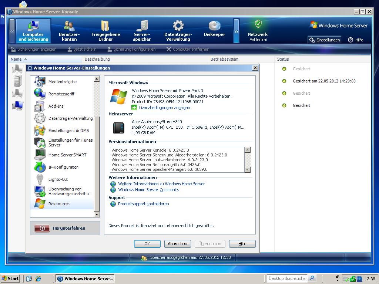
Task: Select the Serverspeicher tab
Action: 142,31
